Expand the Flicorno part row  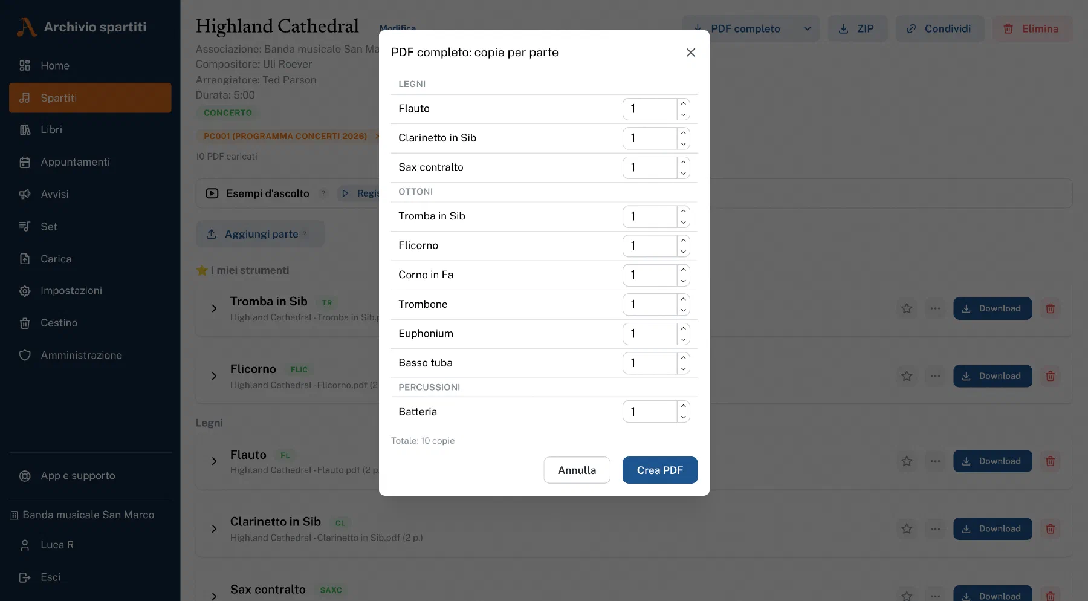pos(213,376)
